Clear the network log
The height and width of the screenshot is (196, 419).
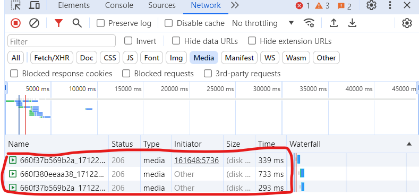(34, 23)
